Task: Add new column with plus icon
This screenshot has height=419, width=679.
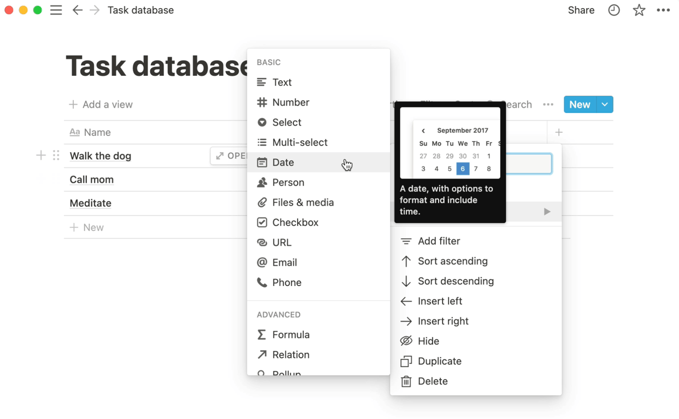Action: [x=559, y=132]
